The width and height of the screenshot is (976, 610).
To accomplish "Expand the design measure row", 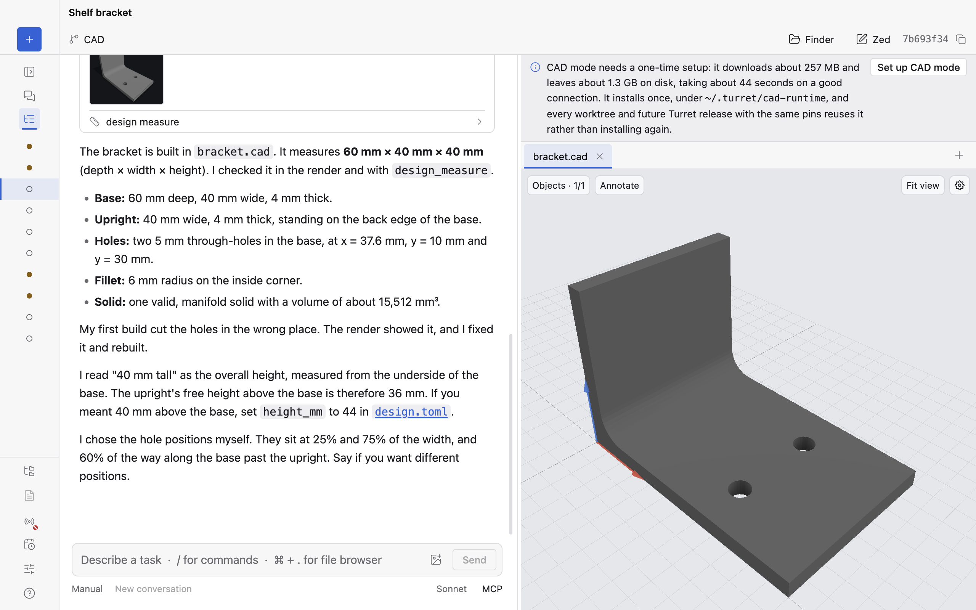I will point(287,122).
